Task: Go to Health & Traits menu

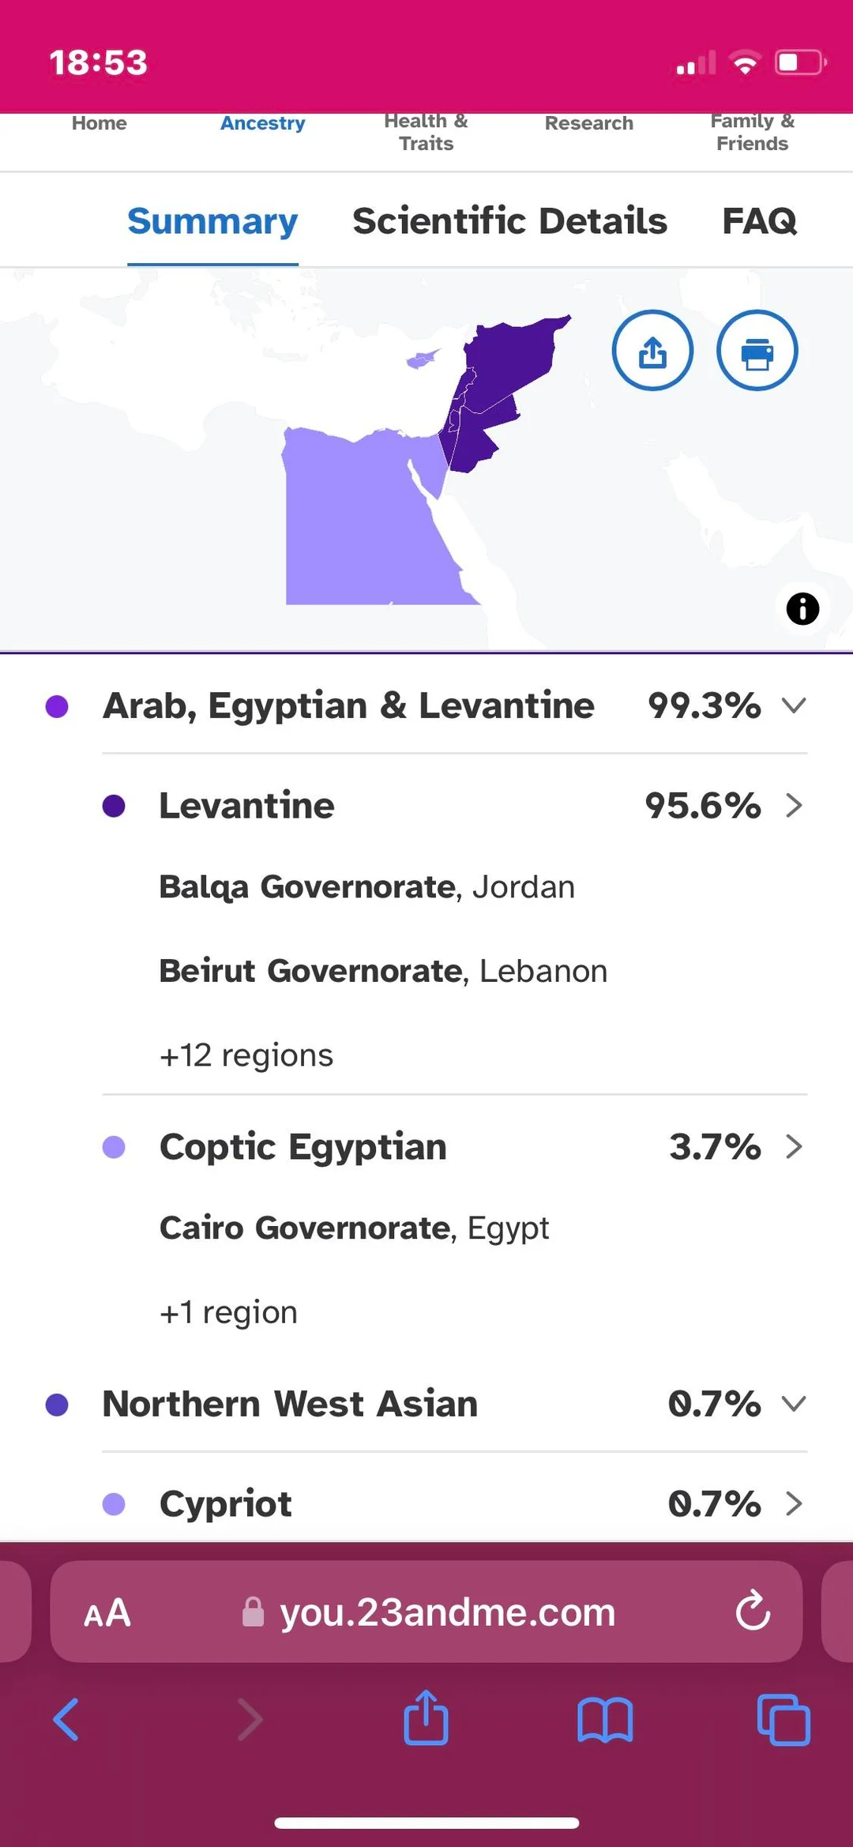Action: point(426,132)
